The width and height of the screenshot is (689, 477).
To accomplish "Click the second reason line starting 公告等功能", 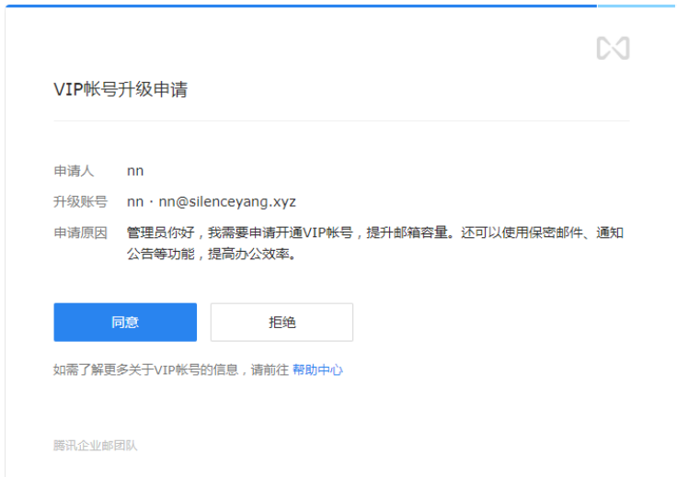I will [210, 255].
